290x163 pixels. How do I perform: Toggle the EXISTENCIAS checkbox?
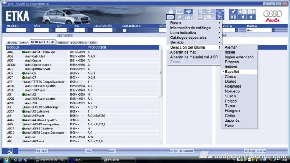[124, 30]
